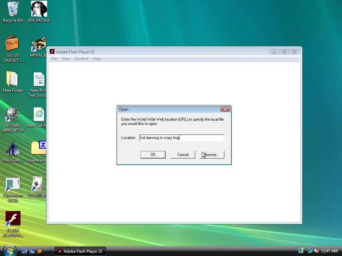
Task: Click the volume muted tray icon
Action: [x=316, y=251]
